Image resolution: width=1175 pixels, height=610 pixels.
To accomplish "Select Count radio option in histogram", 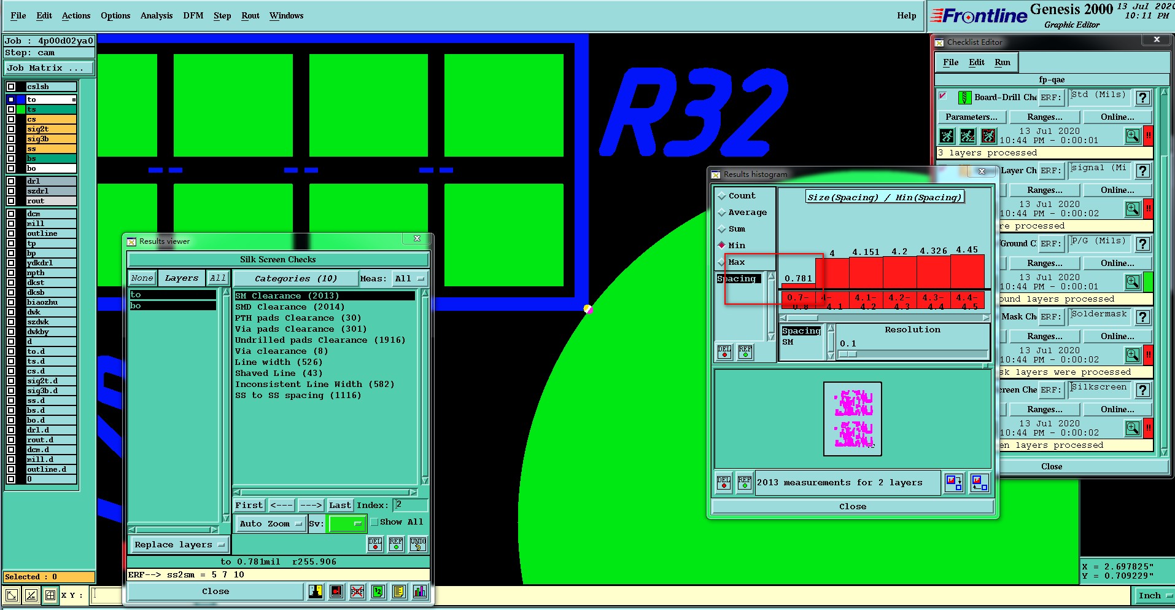I will tap(722, 196).
